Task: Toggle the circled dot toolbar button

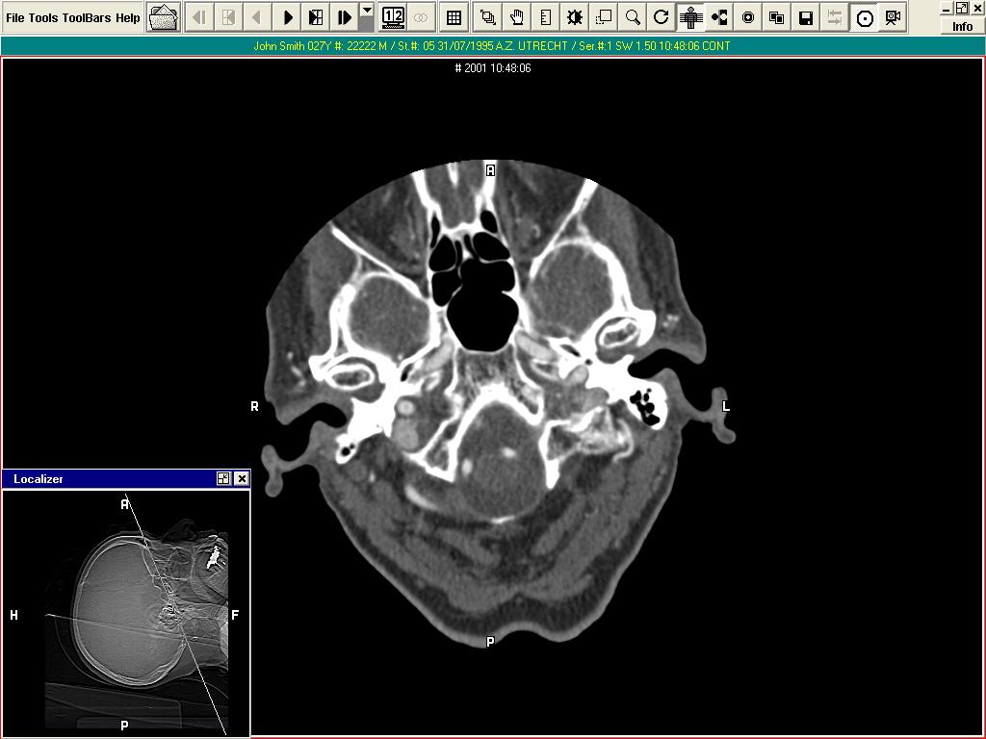Action: click(865, 17)
